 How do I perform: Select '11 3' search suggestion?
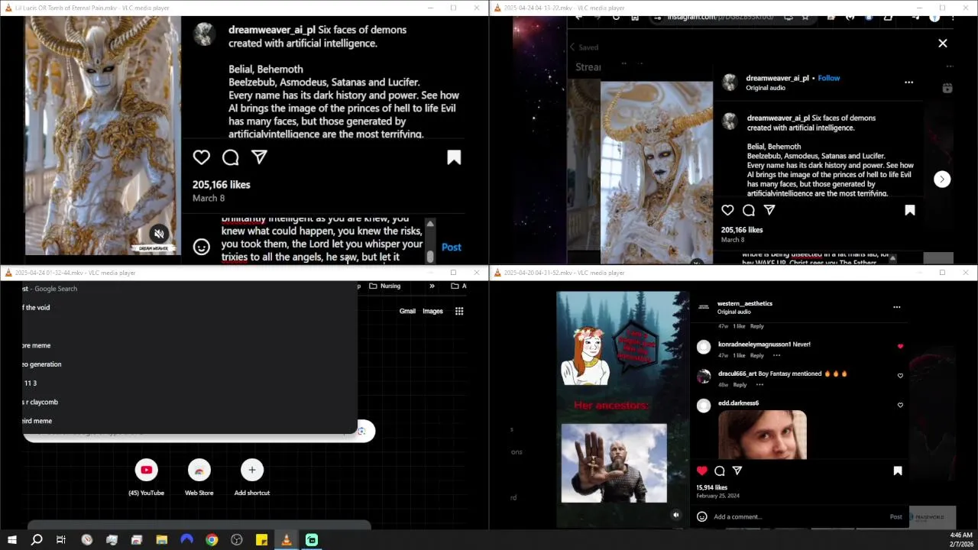tap(189, 383)
